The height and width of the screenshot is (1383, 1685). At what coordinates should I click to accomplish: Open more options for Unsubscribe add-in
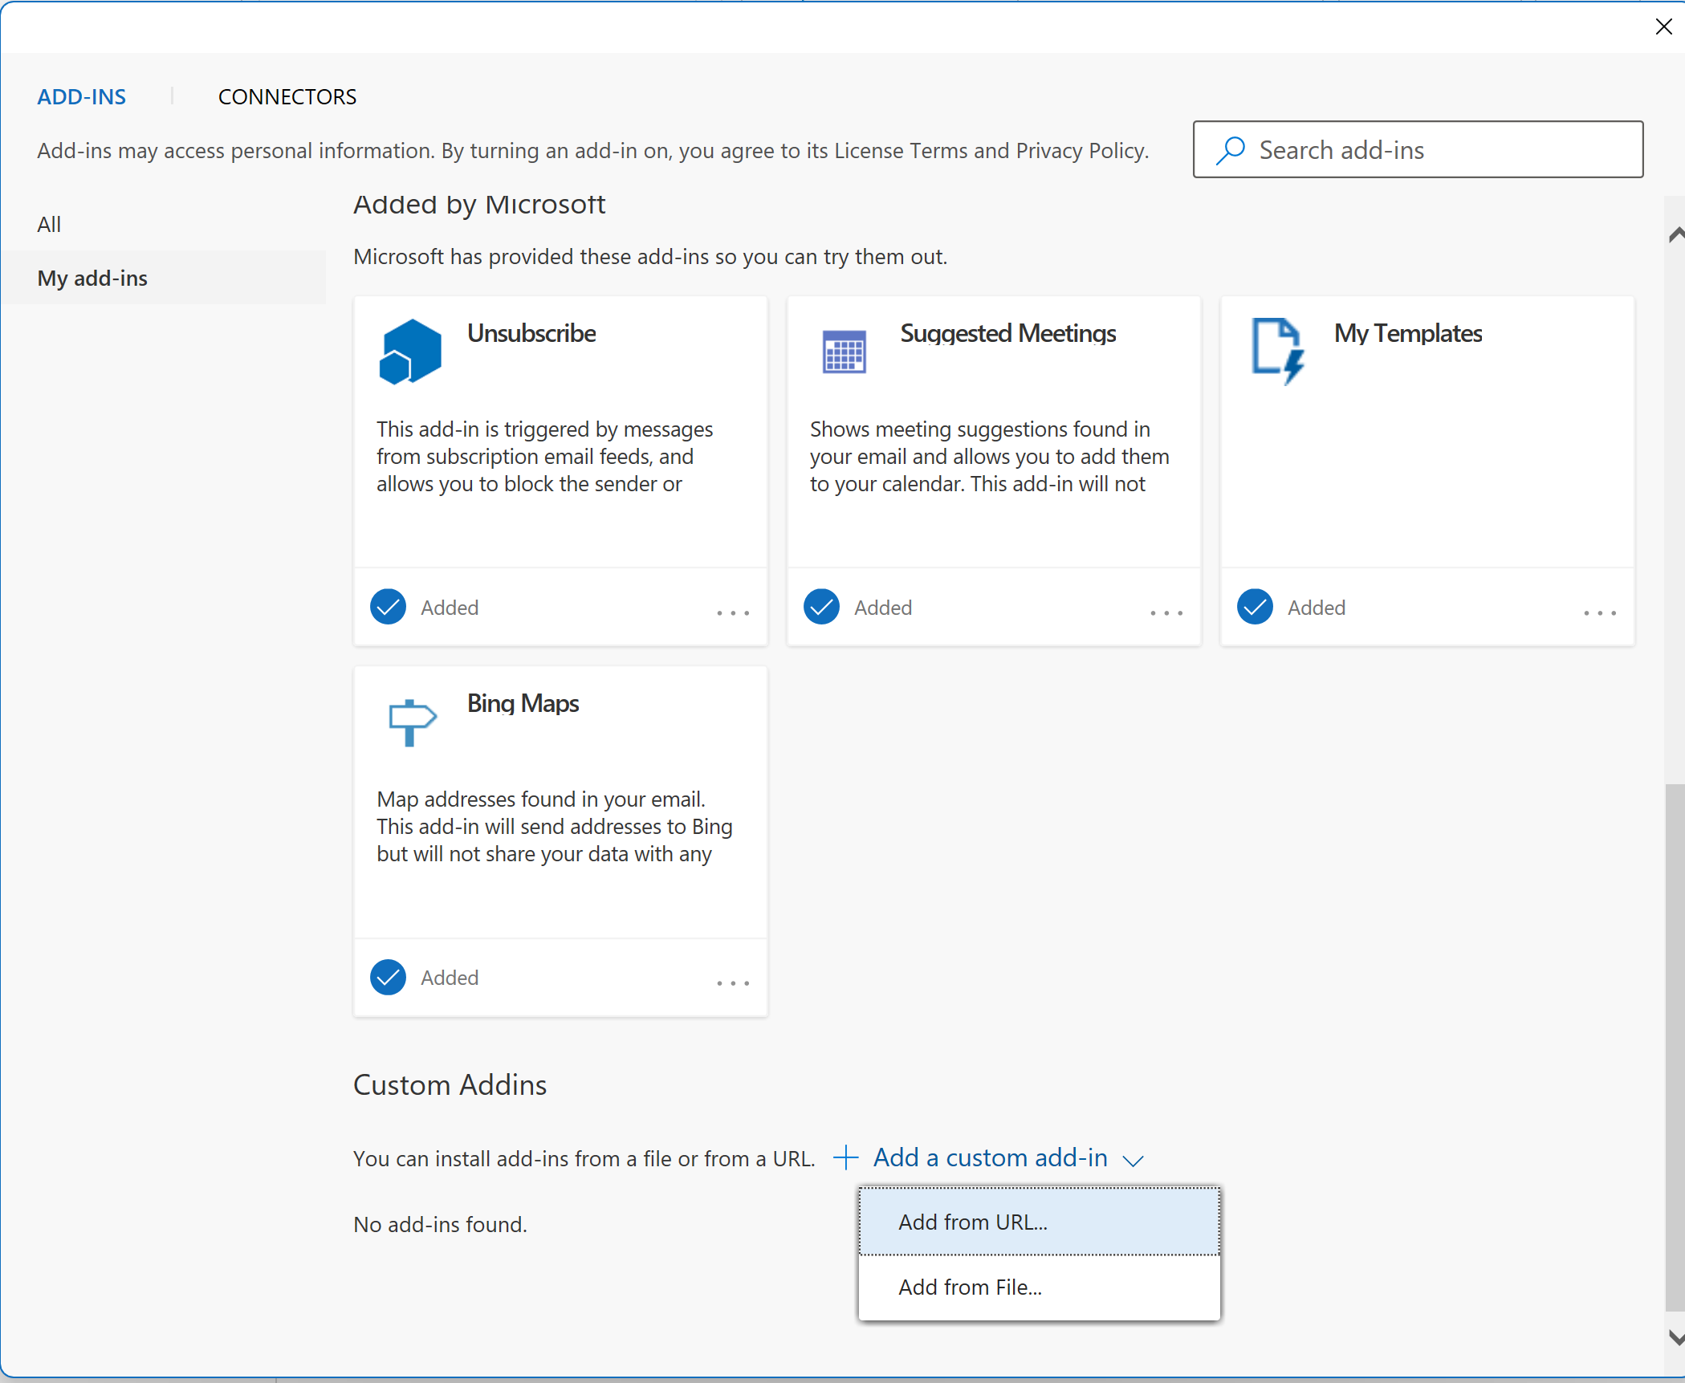pos(732,612)
